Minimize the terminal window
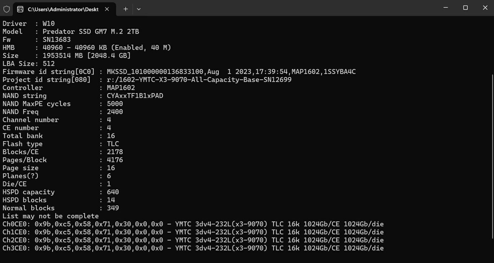494x263 pixels. [446, 8]
